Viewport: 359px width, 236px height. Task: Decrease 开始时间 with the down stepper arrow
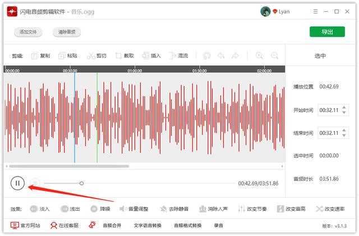tap(344, 112)
